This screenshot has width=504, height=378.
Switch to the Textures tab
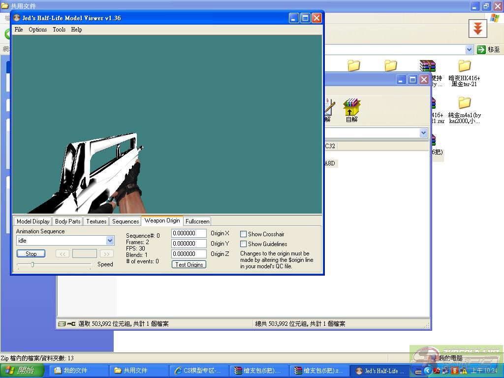pos(96,221)
